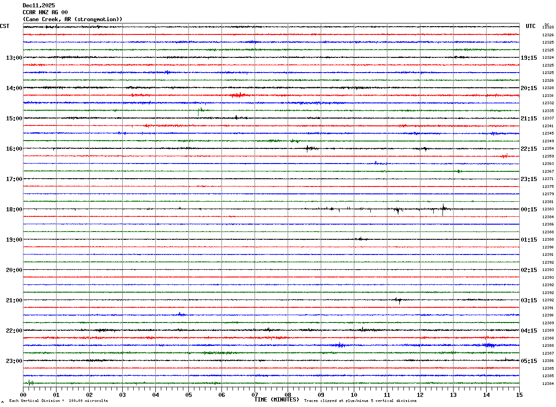Click the 10 minute axis tick label
Image resolution: width=556 pixels, height=407 pixels.
coord(354,395)
